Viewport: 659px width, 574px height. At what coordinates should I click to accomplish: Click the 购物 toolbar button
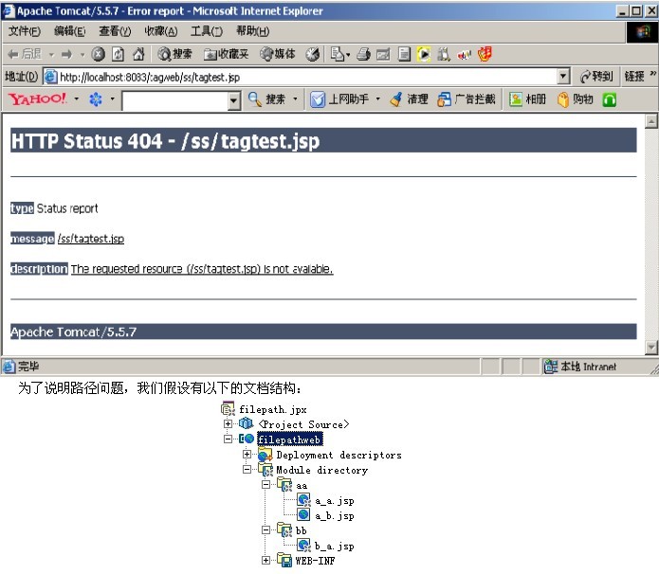(x=575, y=99)
